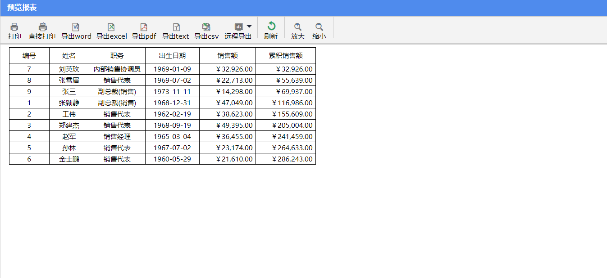Click the Direct Print (直接打印) icon
This screenshot has width=607, height=278.
[x=42, y=27]
